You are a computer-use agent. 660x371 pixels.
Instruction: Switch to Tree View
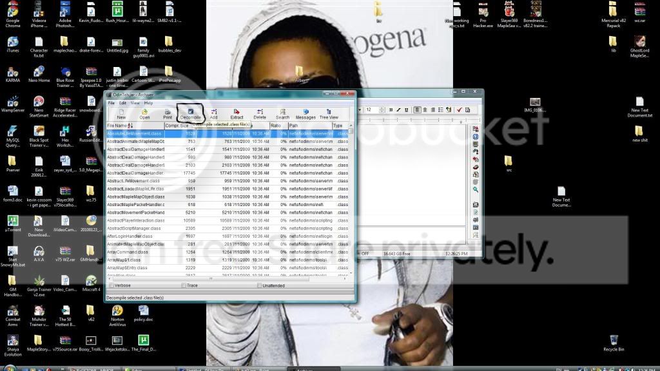(329, 113)
